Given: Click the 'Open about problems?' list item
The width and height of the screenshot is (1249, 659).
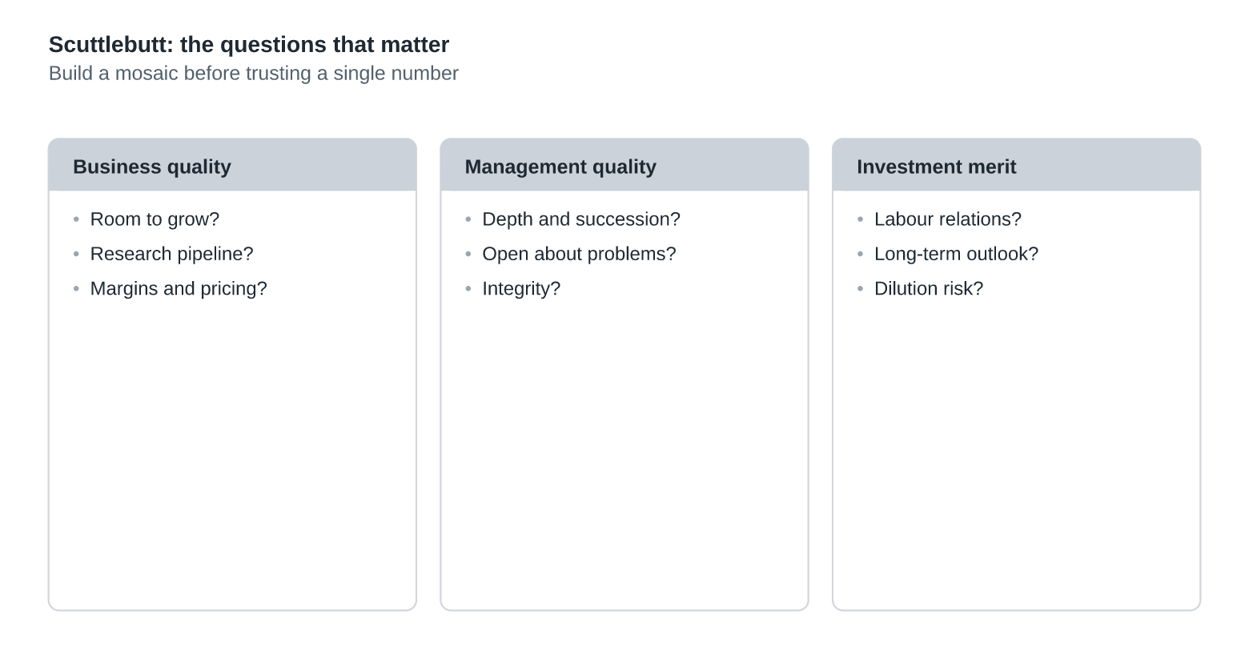Looking at the screenshot, I should pyautogui.click(x=579, y=254).
